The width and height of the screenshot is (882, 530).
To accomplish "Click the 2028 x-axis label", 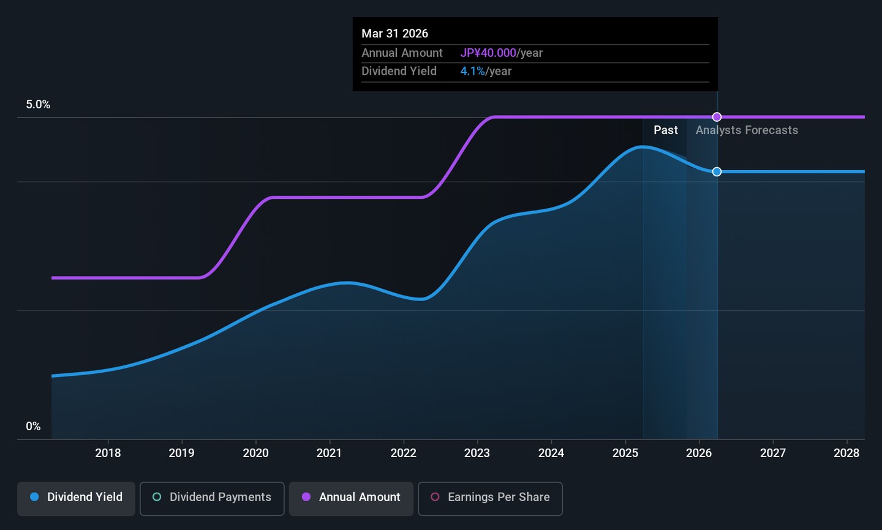I will coord(846,453).
